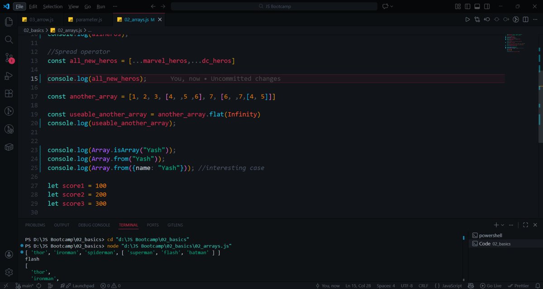Maximize the terminal panel size
This screenshot has height=289, width=543.
(525, 225)
